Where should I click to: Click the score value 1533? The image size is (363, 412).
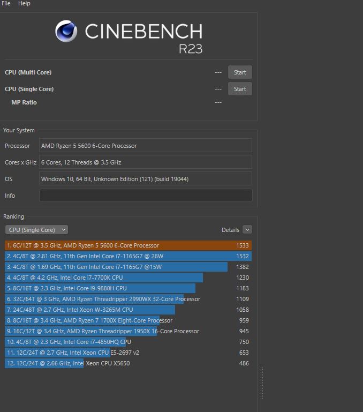(242, 245)
